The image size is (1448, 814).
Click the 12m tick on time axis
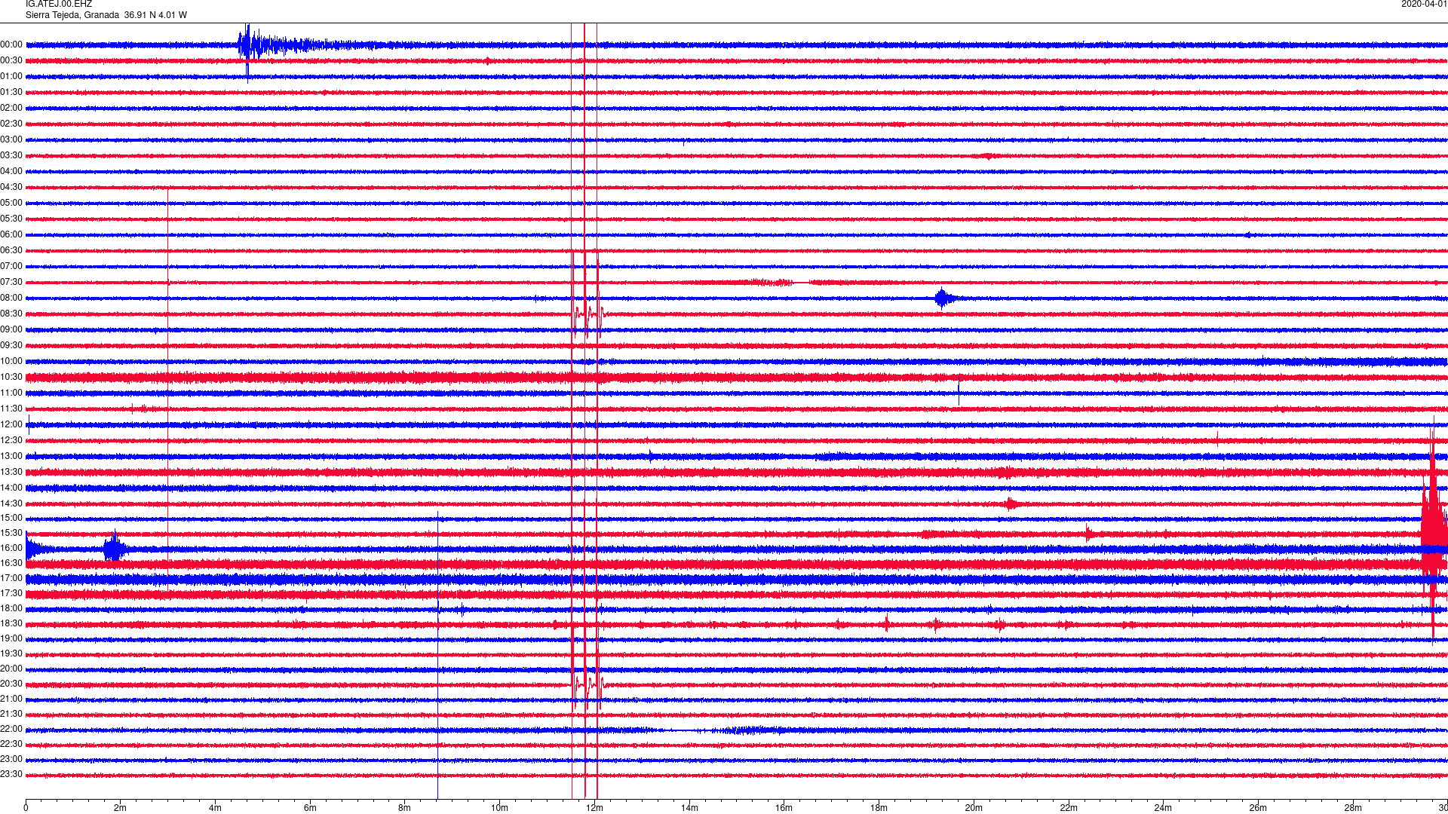594,808
